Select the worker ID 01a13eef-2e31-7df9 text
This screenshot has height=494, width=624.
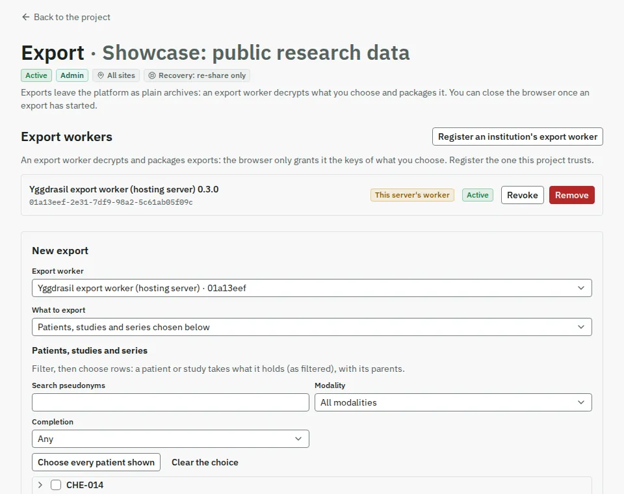111,202
